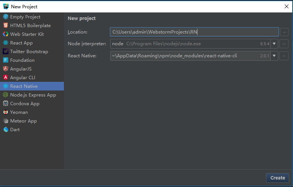Click the Node.js Express App hexagon icon
This screenshot has width=293, height=187.
(6, 95)
